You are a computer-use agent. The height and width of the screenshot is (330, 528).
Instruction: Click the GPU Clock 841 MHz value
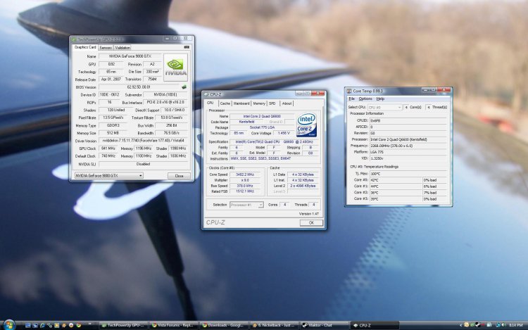click(x=108, y=148)
